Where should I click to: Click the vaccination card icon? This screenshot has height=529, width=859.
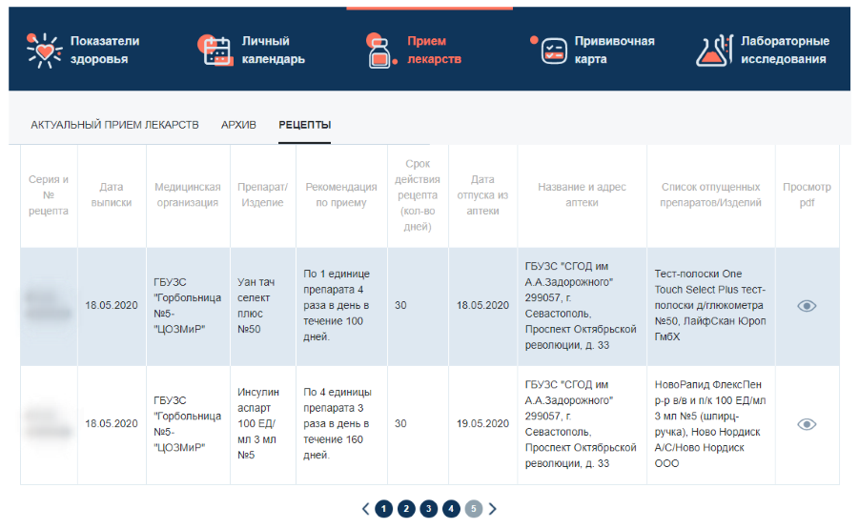coord(552,50)
